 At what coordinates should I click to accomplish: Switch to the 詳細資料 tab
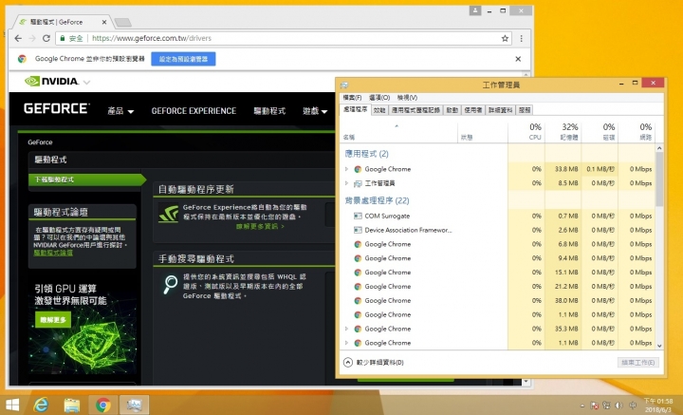501,110
